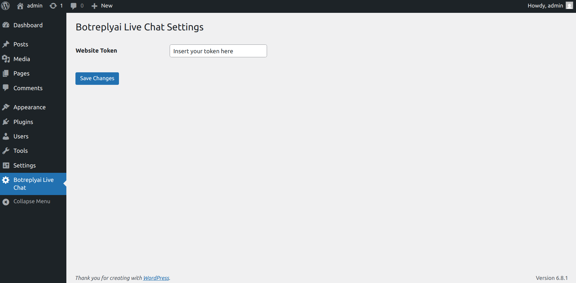
Task: Click the Tools wrench icon
Action: coord(6,151)
